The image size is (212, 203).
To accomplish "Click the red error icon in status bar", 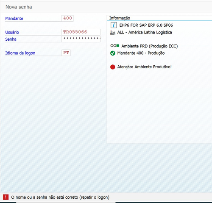I will [x=6, y=197].
